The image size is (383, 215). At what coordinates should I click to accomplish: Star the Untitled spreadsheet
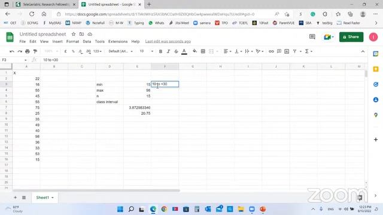point(73,34)
